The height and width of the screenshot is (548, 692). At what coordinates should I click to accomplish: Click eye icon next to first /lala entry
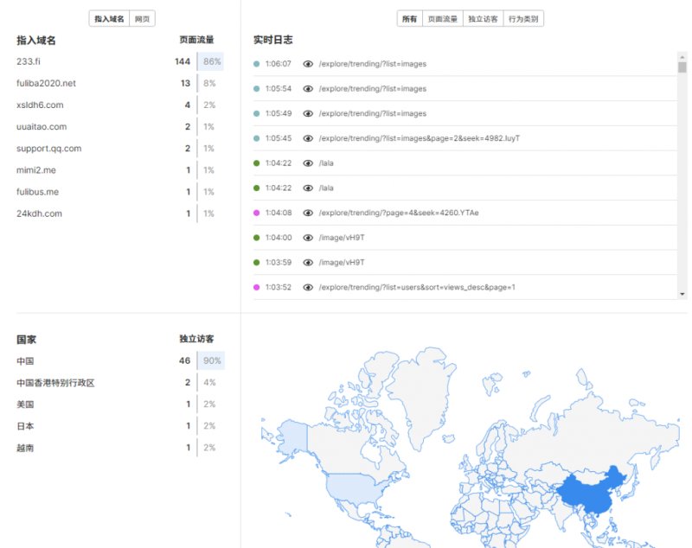tap(308, 163)
